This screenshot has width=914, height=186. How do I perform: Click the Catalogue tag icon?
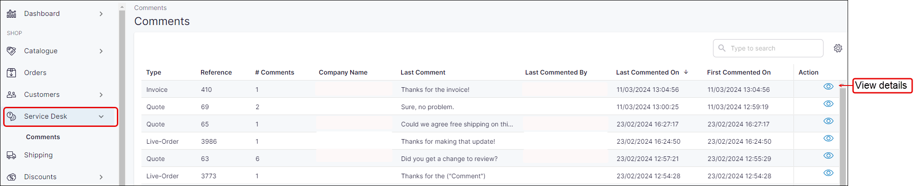[11, 51]
